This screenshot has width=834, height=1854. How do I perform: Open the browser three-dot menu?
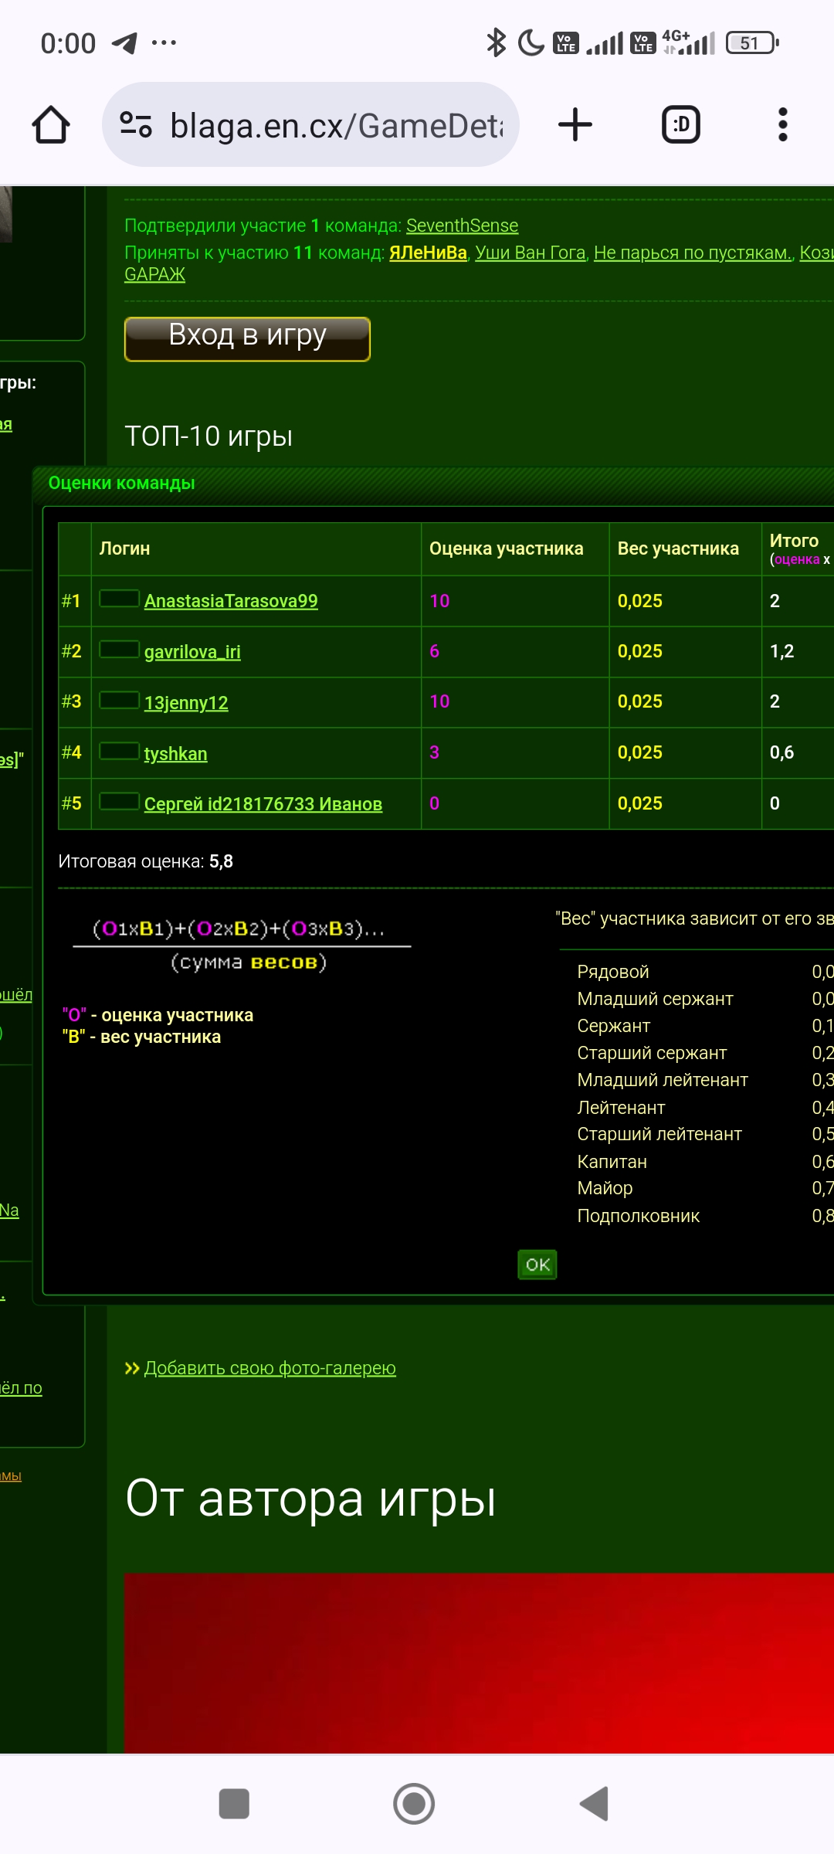pos(782,125)
